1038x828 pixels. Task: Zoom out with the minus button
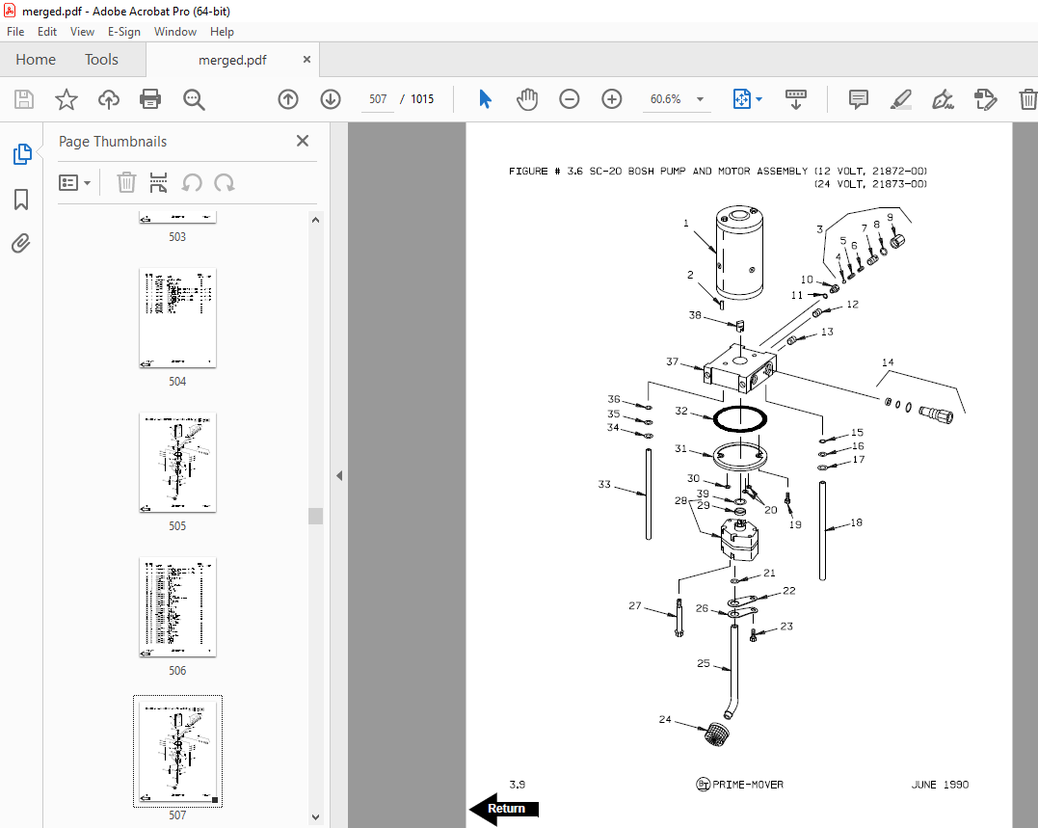[570, 99]
